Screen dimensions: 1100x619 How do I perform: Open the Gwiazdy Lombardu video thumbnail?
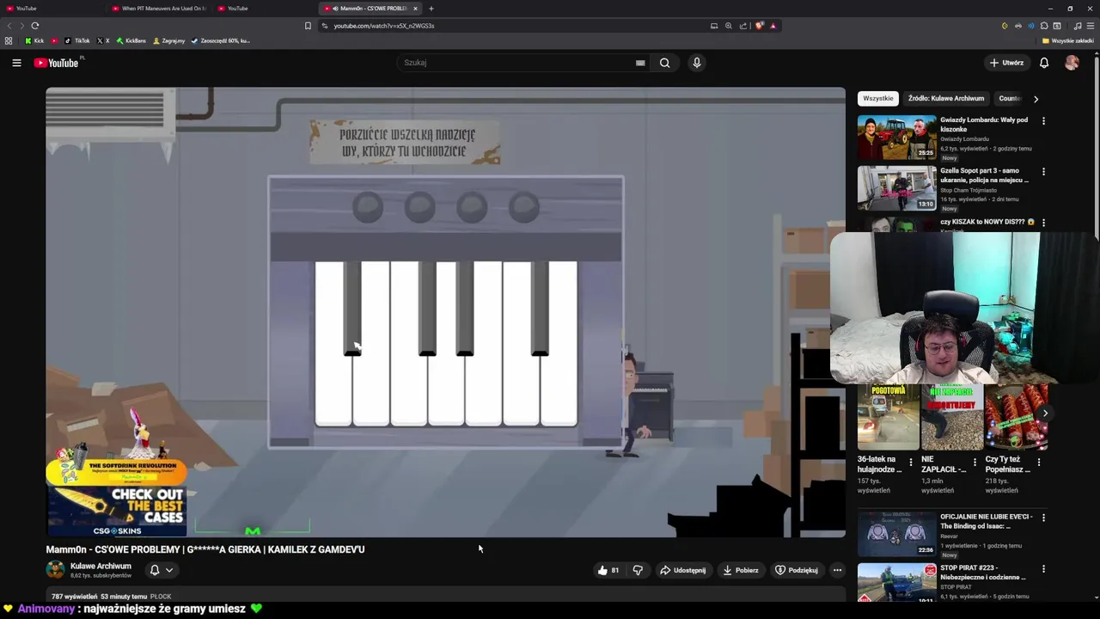pos(896,138)
